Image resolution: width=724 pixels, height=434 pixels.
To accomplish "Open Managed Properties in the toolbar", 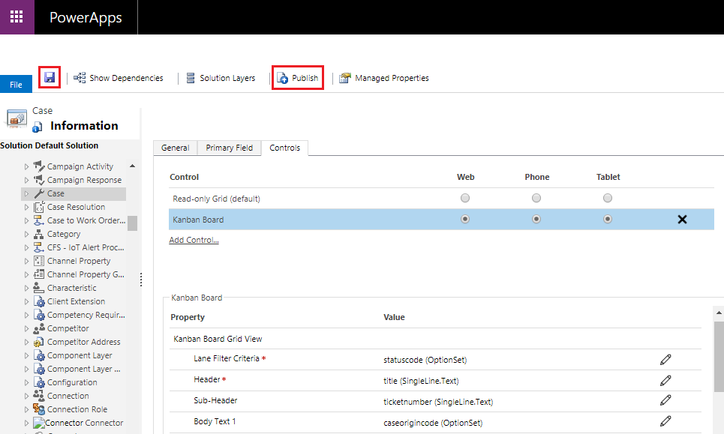I will click(383, 78).
